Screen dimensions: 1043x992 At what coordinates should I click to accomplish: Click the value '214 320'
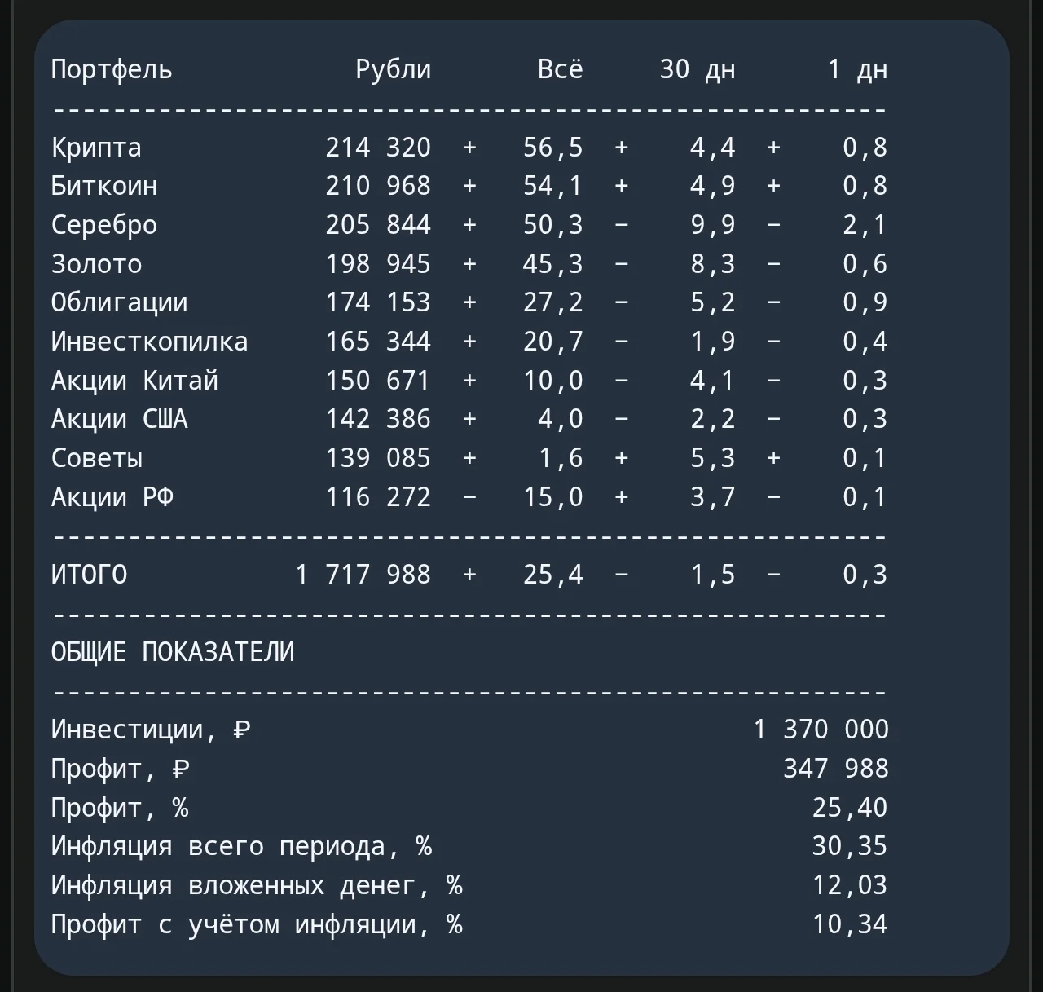click(x=378, y=148)
